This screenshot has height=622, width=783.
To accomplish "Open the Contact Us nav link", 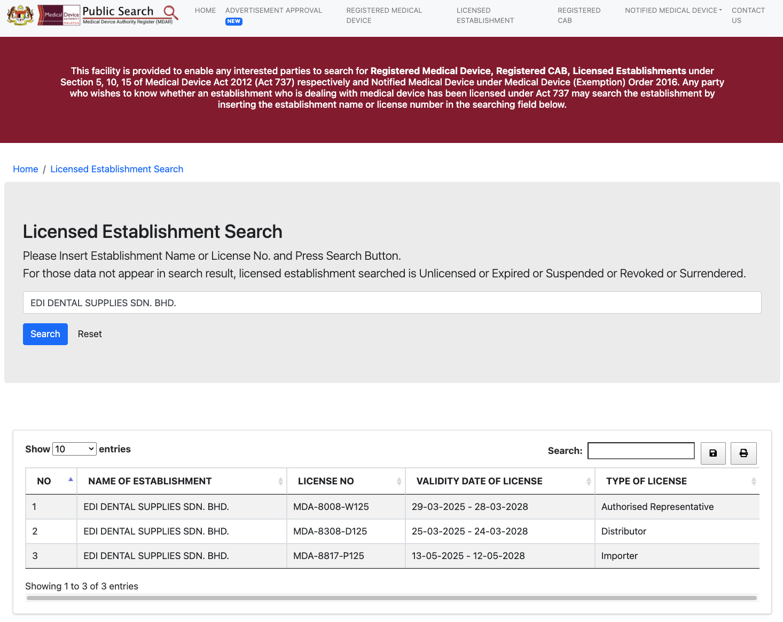I will click(x=748, y=15).
